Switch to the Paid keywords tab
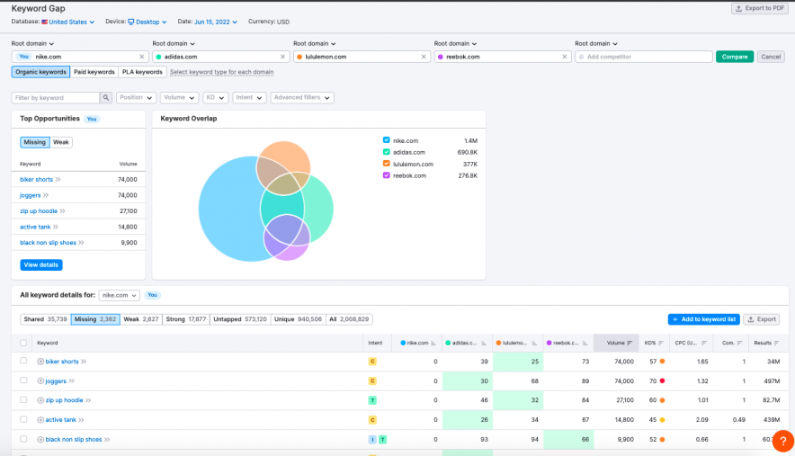This screenshot has width=795, height=456. 94,72
